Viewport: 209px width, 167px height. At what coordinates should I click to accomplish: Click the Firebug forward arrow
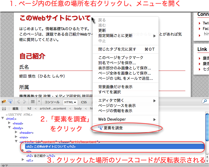[x=24, y=102]
